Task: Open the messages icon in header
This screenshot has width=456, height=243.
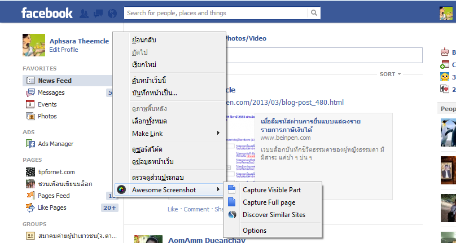Action: pos(98,14)
